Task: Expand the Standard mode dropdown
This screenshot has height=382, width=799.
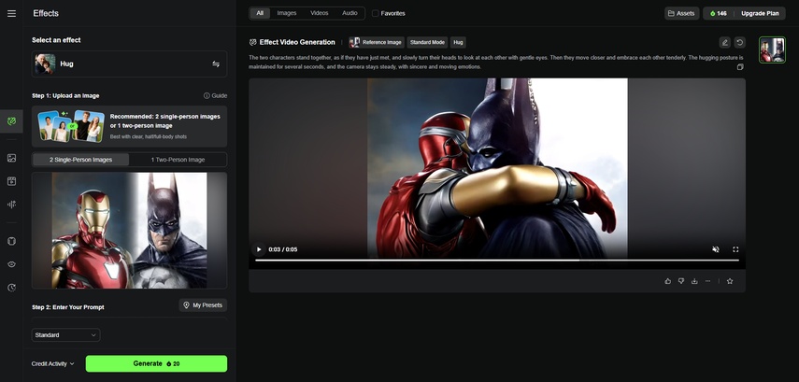Action: tap(66, 334)
